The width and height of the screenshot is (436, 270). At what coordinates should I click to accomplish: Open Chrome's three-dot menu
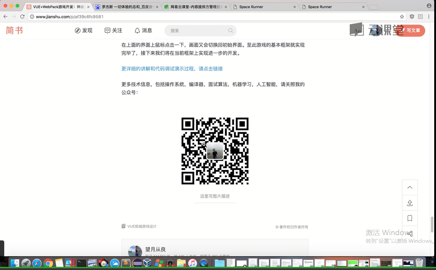[429, 17]
